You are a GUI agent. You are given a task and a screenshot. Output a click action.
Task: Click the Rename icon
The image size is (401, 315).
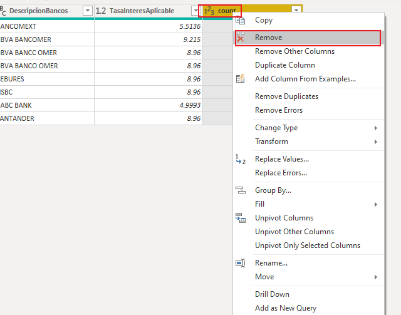coord(241,263)
